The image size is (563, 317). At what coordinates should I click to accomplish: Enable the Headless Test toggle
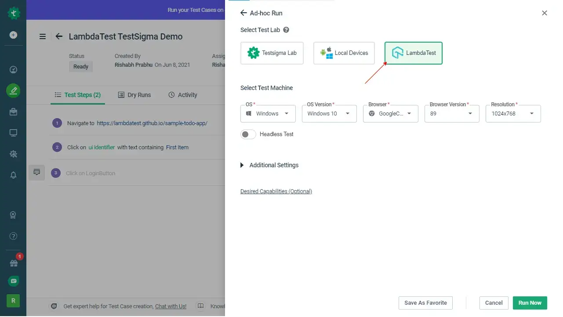coord(248,134)
